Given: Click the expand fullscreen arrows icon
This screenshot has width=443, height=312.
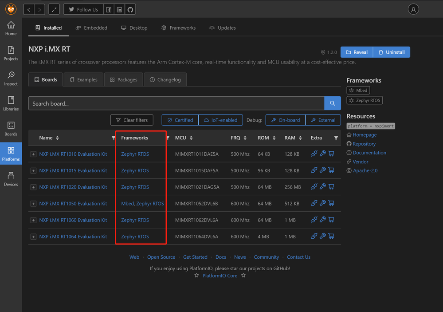Looking at the screenshot, I should coord(54,9).
